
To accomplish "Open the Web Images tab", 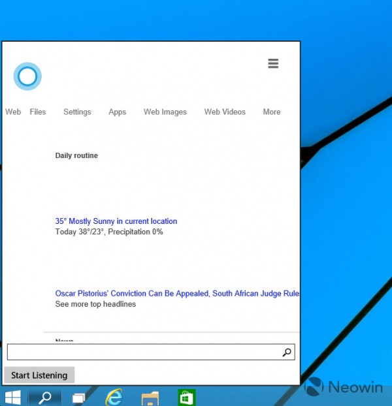I will coord(165,112).
